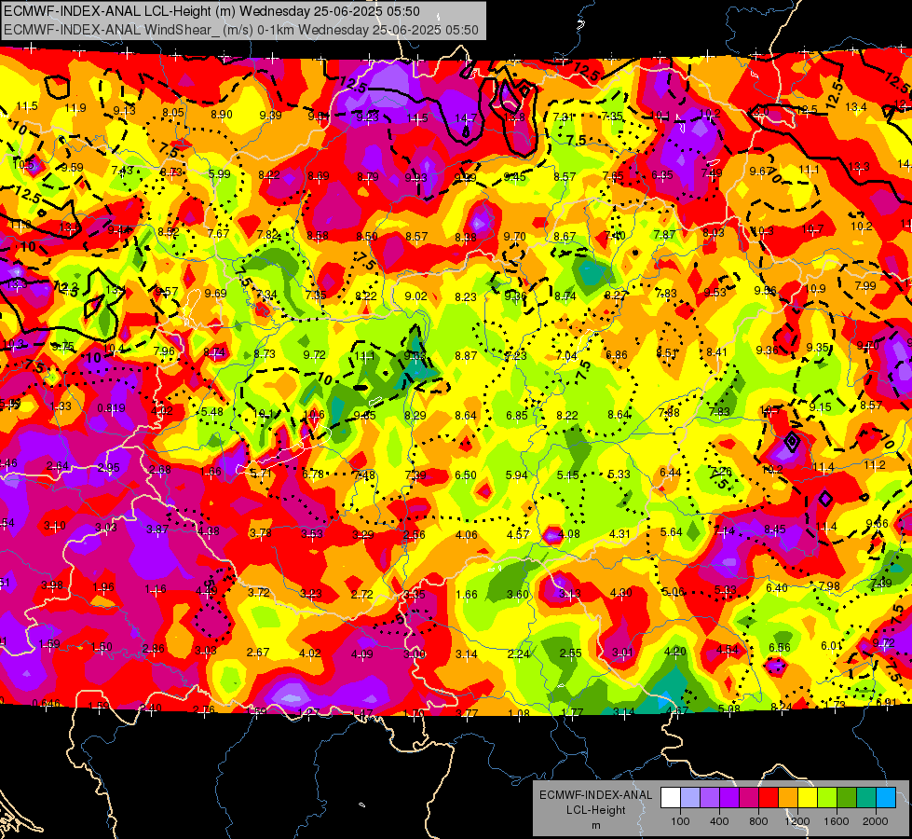Click the wind shear value '8.23'
The image size is (912, 839).
[466, 296]
